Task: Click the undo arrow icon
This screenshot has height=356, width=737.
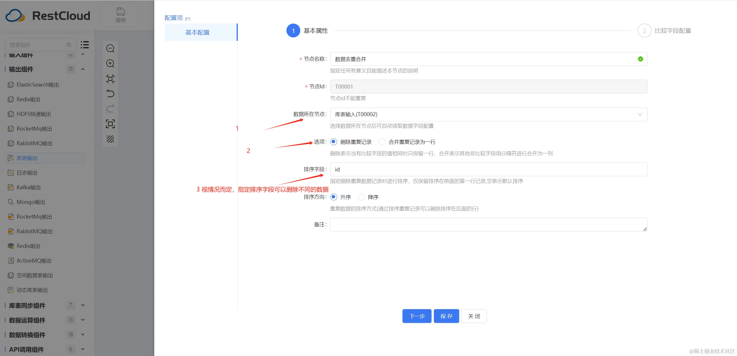Action: tap(110, 93)
